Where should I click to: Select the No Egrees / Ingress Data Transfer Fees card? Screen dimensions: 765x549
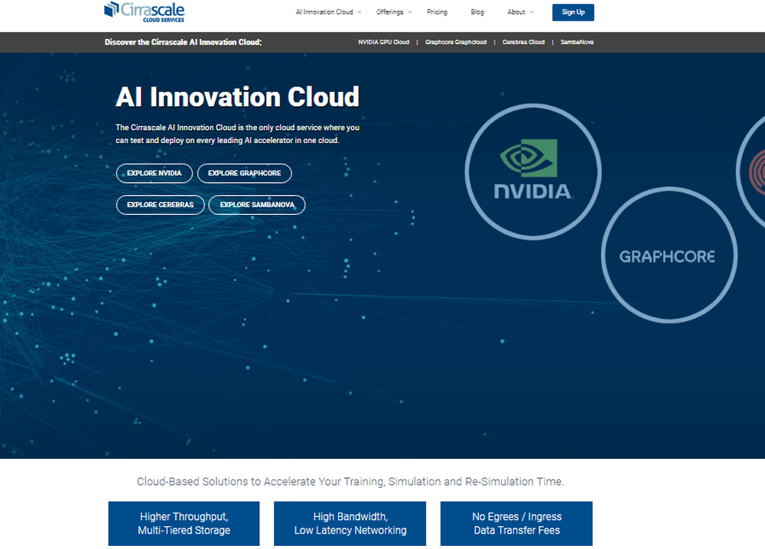pos(516,524)
